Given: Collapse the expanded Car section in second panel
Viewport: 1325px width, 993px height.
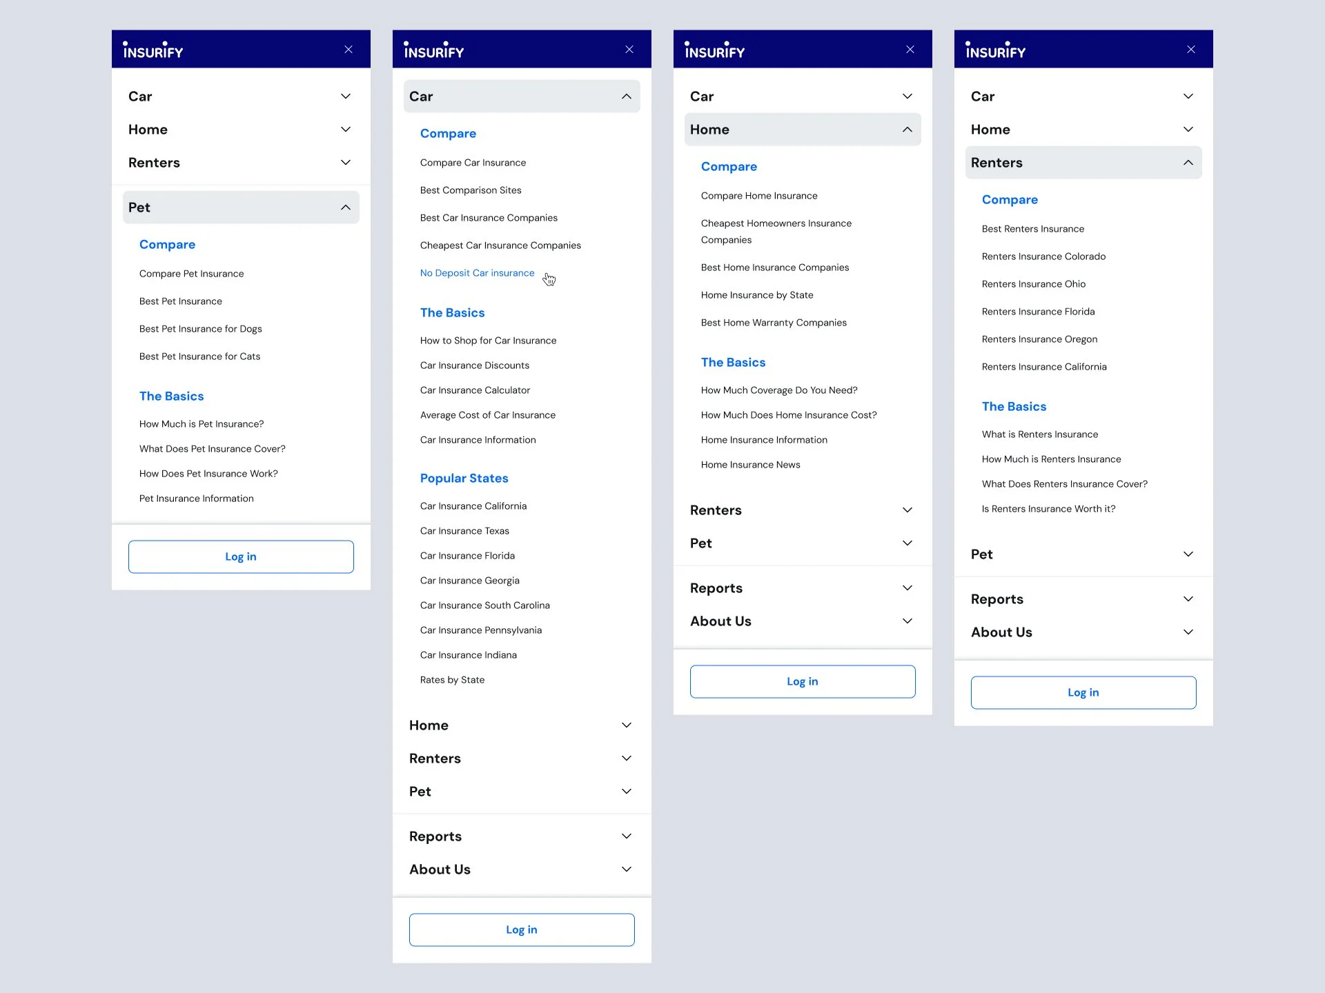Looking at the screenshot, I should [627, 97].
